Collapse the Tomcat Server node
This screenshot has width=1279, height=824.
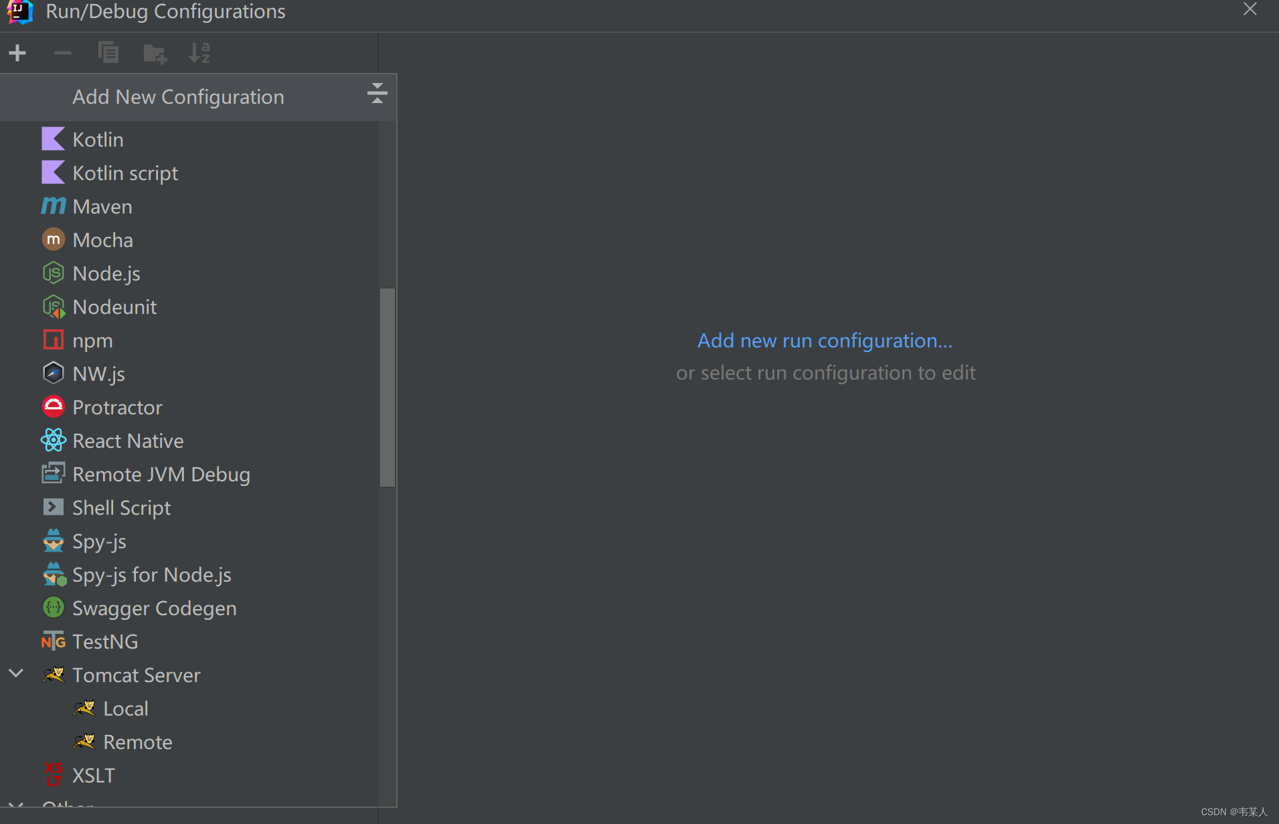[x=15, y=674]
